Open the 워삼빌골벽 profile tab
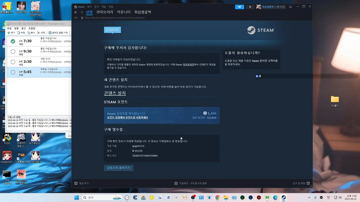Viewport: 360px width, 202px height. pyautogui.click(x=143, y=12)
